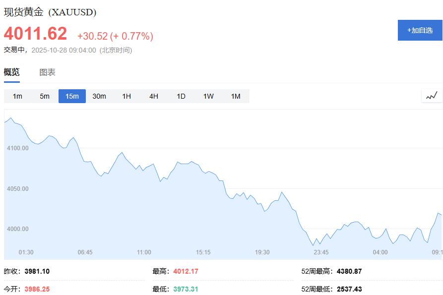Switch chart interval to 1H

[126, 96]
